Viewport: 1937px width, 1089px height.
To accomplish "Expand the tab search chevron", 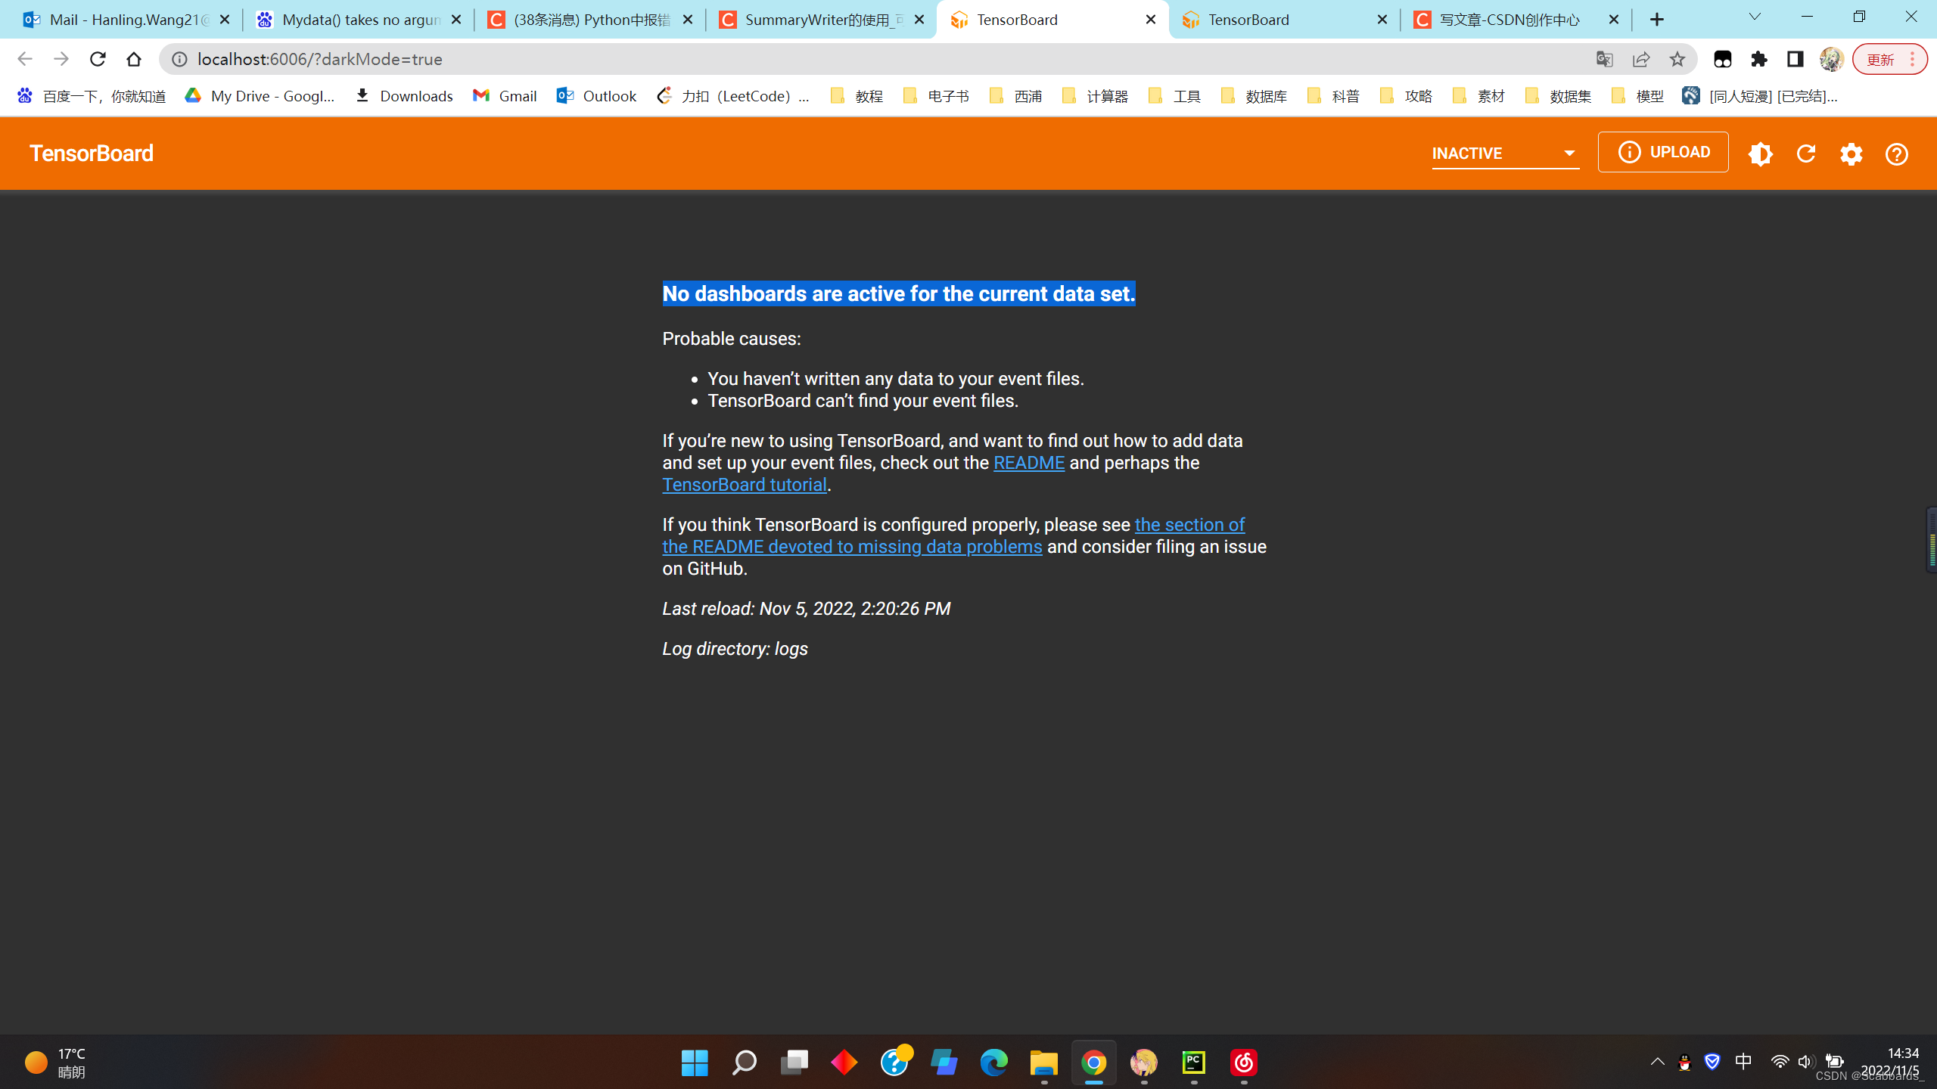I will click(1754, 18).
